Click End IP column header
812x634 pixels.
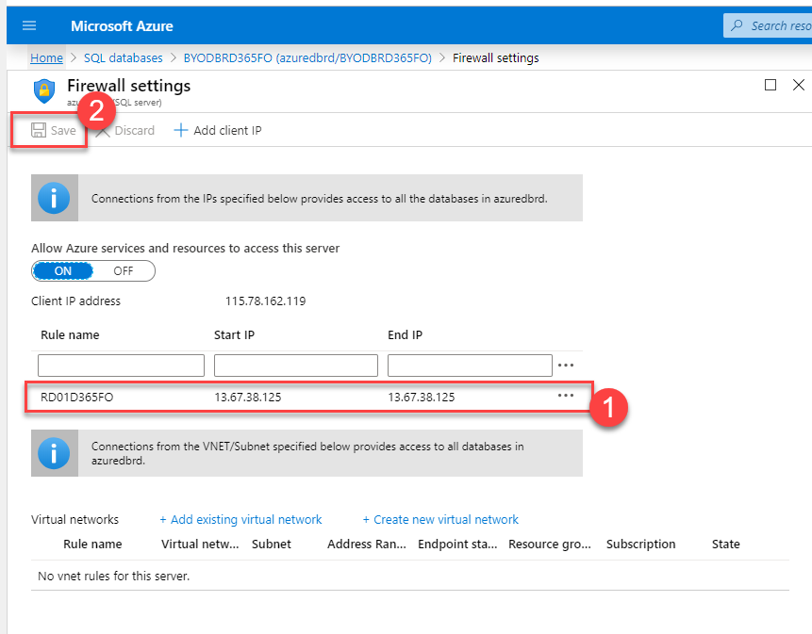[x=405, y=335]
